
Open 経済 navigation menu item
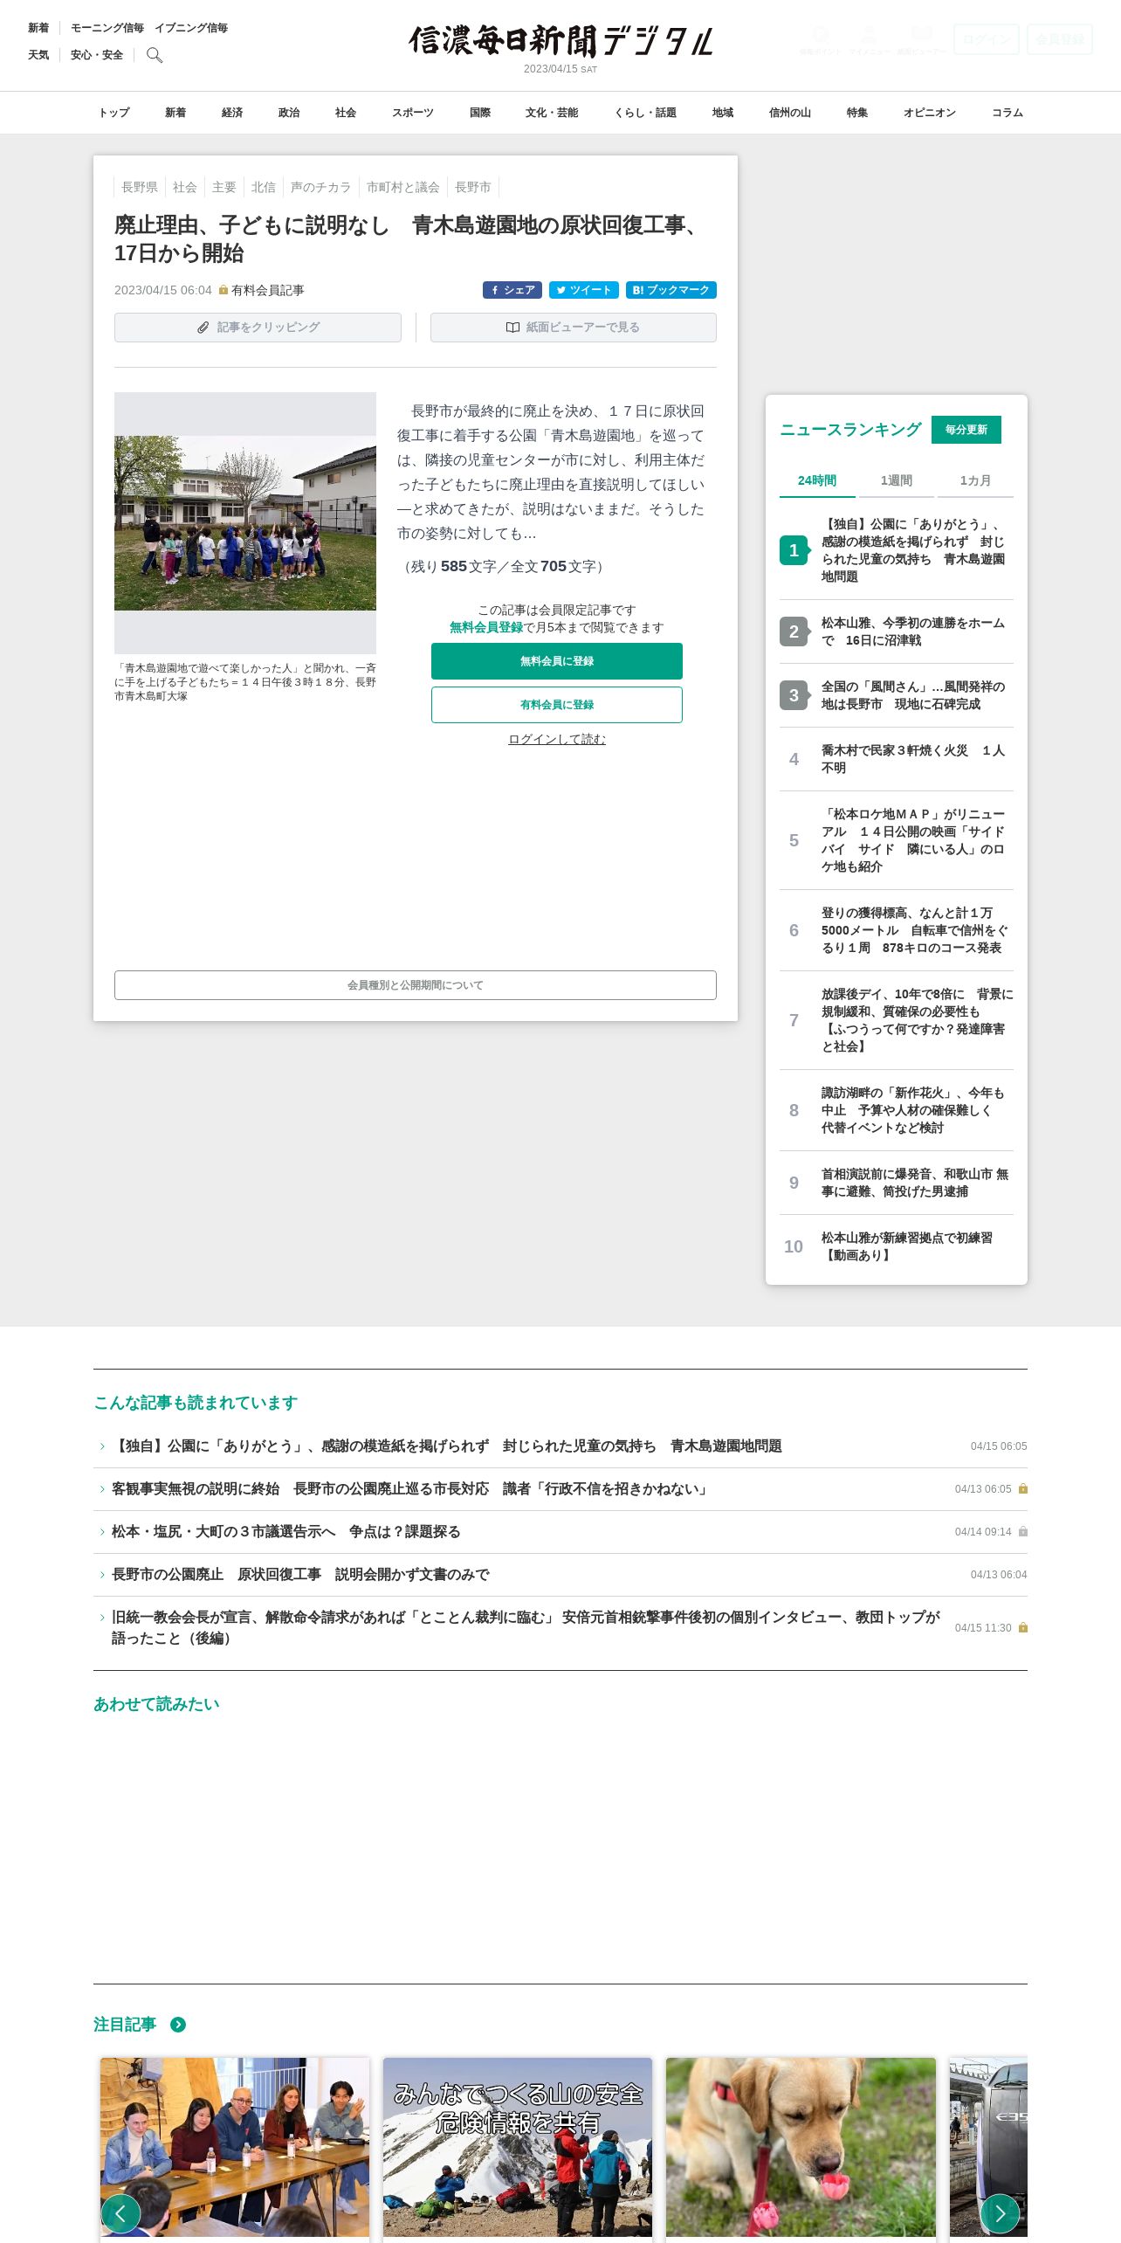[x=232, y=113]
